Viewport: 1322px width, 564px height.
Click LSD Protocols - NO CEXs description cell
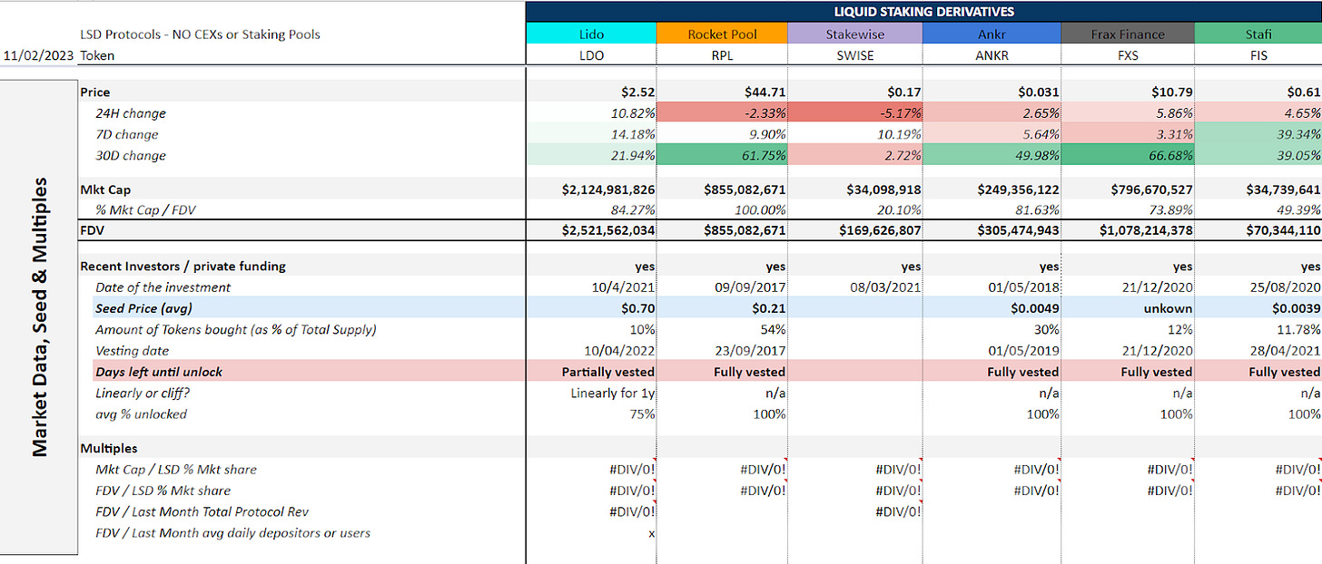point(201,34)
